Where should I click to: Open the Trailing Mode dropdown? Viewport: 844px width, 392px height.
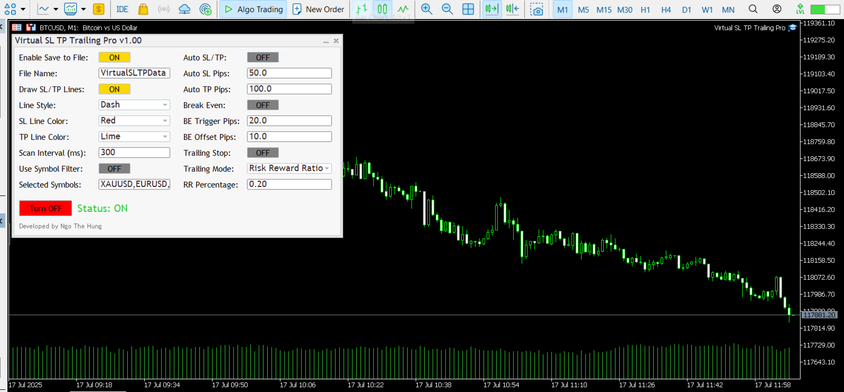coord(289,168)
